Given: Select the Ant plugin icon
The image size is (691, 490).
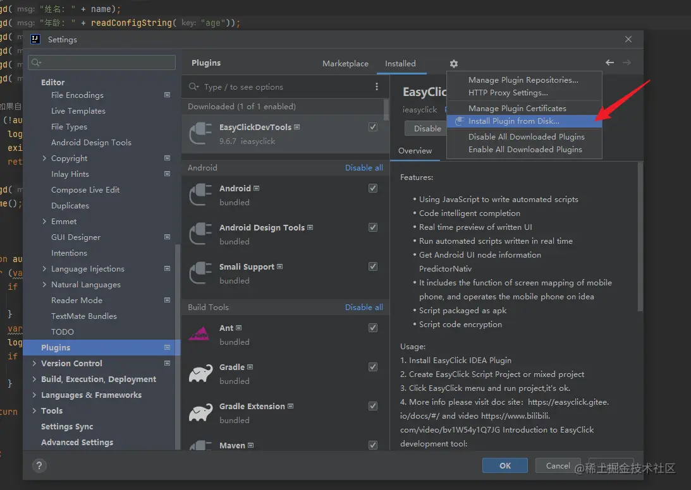Looking at the screenshot, I should point(200,334).
